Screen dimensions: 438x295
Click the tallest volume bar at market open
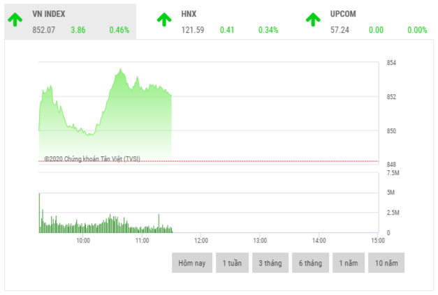[39, 212]
